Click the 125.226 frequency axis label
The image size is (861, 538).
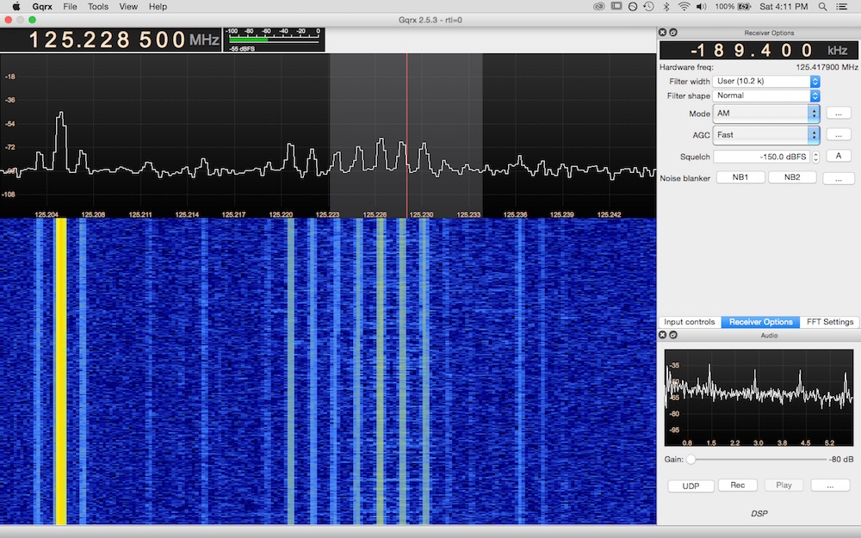tap(375, 214)
